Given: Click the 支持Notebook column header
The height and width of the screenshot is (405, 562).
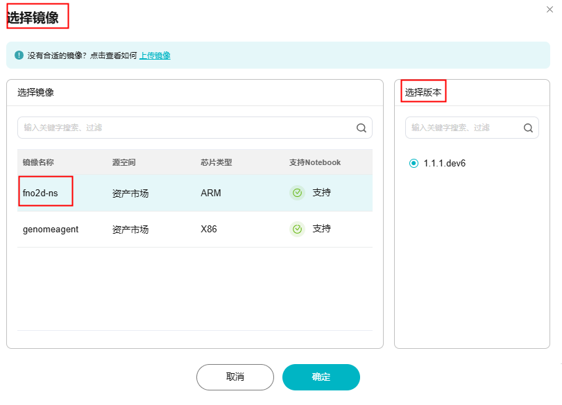Looking at the screenshot, I should (x=315, y=162).
